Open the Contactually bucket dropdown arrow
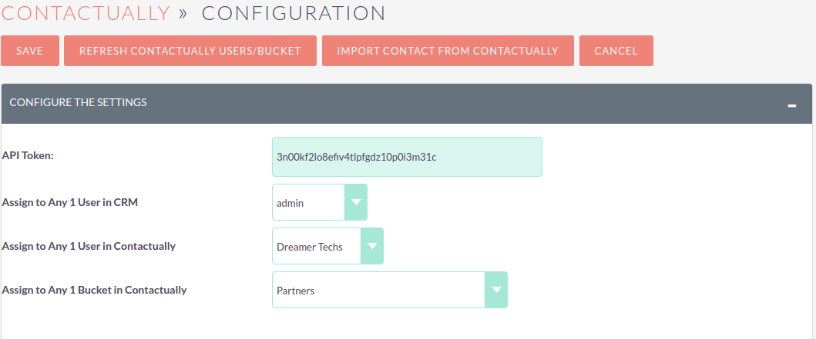The image size is (816, 339). (x=496, y=290)
